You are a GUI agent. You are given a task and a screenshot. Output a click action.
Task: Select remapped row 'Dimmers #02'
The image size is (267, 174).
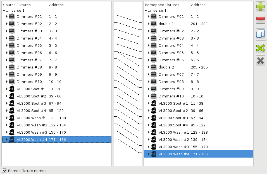point(198,31)
